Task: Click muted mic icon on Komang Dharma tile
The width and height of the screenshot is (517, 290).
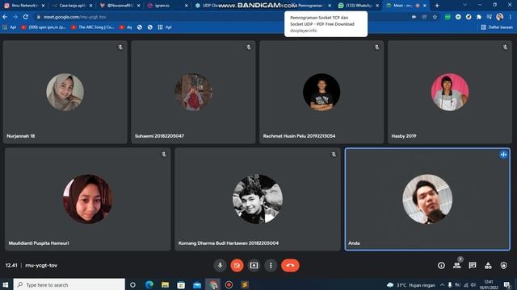Action: [334, 154]
